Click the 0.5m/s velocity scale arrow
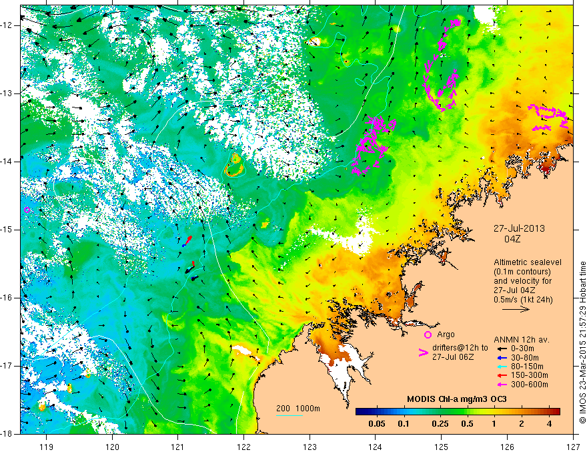Image resolution: width=587 pixels, height=454 pixels. 516,309
